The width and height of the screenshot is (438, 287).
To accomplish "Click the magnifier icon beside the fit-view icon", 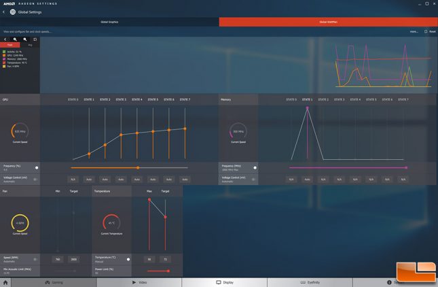I will tap(25, 39).
